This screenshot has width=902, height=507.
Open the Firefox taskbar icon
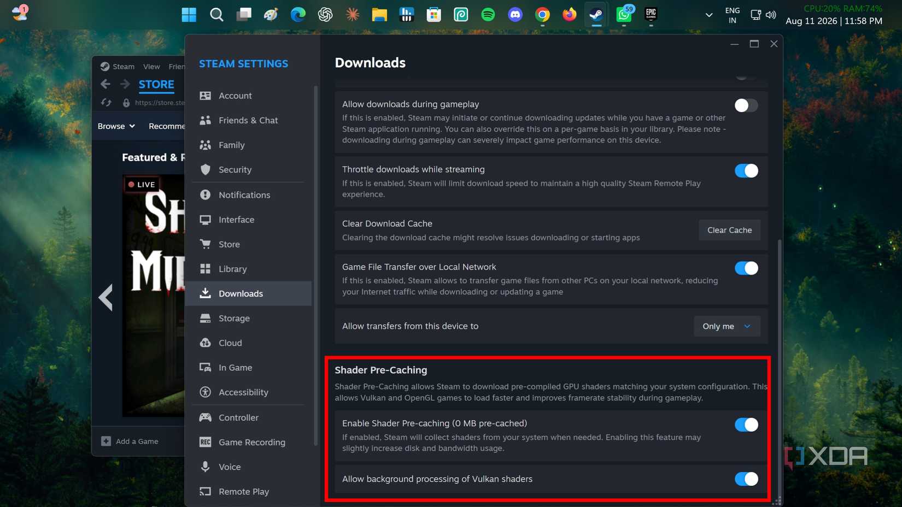pyautogui.click(x=569, y=15)
